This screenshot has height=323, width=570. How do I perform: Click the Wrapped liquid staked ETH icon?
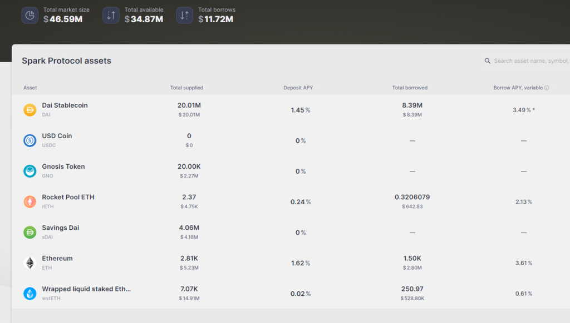click(x=30, y=294)
